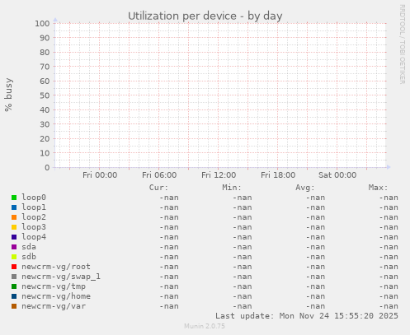This screenshot has height=335, width=410.
Task: Click loop0's Cur value -nan
Action: 169,198
